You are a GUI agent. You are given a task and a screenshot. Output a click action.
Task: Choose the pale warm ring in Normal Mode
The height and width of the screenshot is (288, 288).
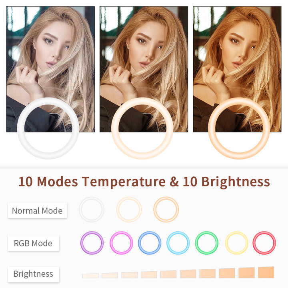point(129,210)
